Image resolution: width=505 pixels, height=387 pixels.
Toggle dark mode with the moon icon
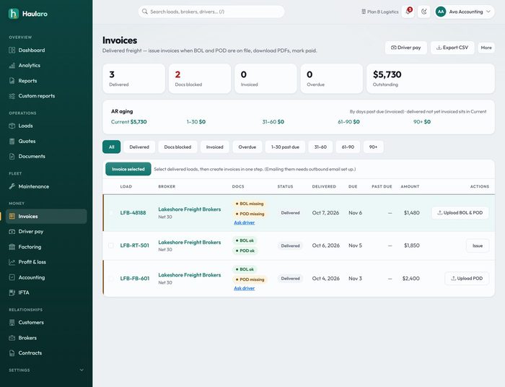tap(424, 12)
